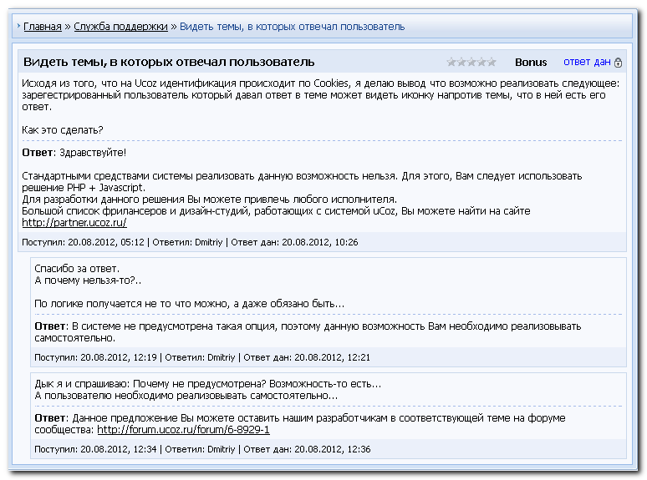Click the line 'Для разработки данного решения Вы можете привлечь'
Image resolution: width=647 pixels, height=480 pixels.
pyautogui.click(x=209, y=200)
